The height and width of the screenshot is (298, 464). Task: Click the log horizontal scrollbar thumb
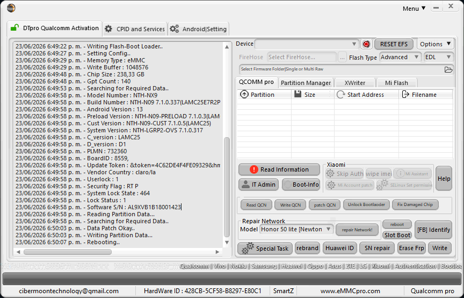point(68,252)
